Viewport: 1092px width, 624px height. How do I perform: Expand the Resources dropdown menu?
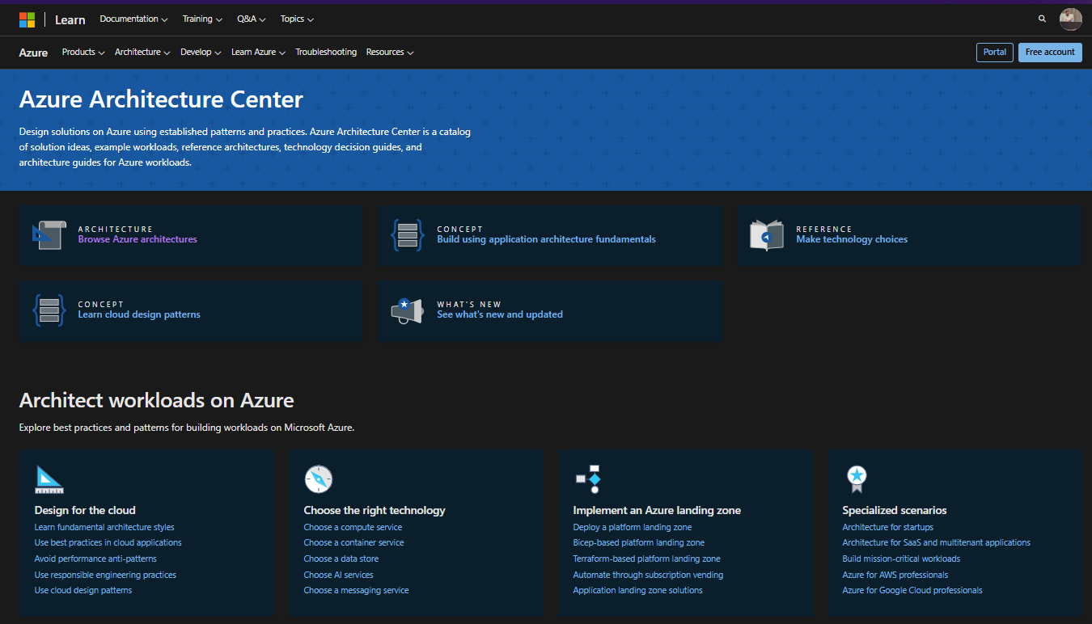tap(389, 53)
